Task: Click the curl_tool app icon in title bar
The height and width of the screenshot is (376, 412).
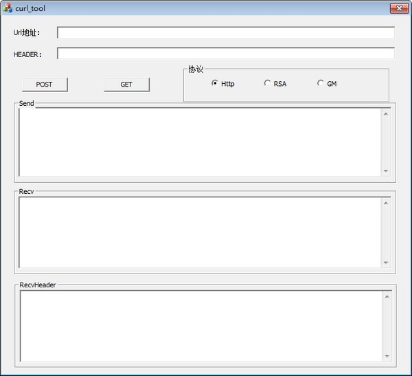Action: (8, 8)
